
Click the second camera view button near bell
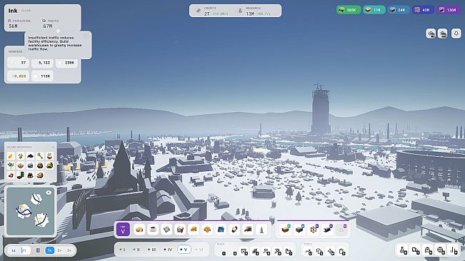pyautogui.click(x=443, y=34)
